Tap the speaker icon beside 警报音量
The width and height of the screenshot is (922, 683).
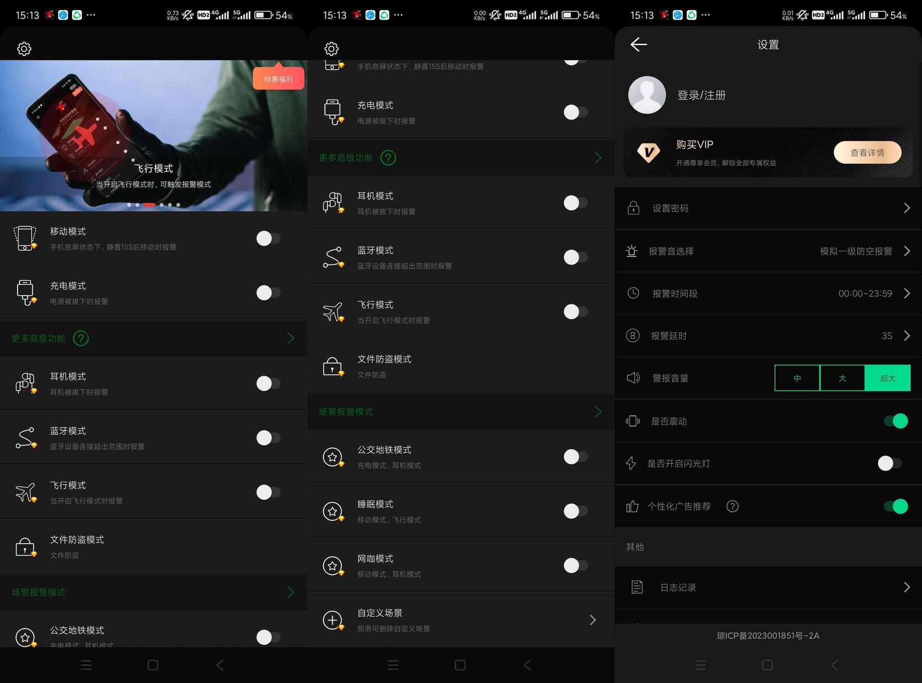point(633,378)
